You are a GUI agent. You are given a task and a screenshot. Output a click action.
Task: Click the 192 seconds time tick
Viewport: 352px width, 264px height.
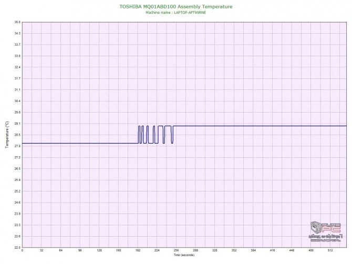coord(138,250)
